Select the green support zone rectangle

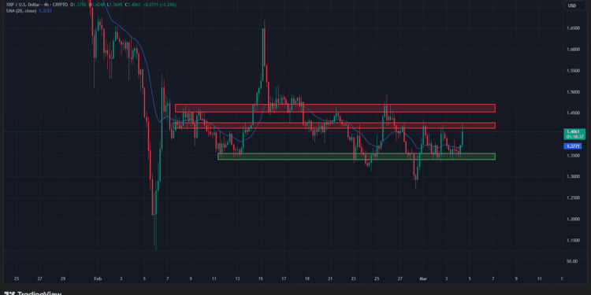click(356, 157)
